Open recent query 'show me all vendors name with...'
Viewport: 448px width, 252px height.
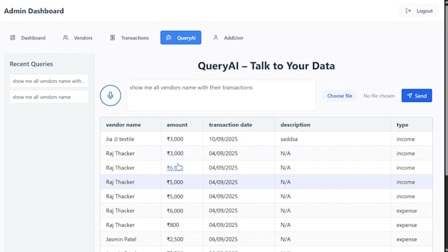coord(49,81)
